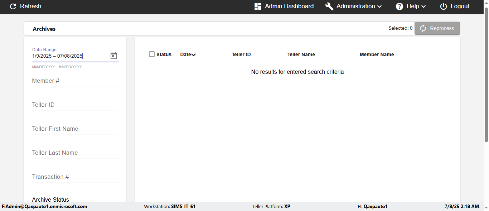This screenshot has width=489, height=211.
Task: Click the Administration wrench icon
Action: click(x=329, y=6)
